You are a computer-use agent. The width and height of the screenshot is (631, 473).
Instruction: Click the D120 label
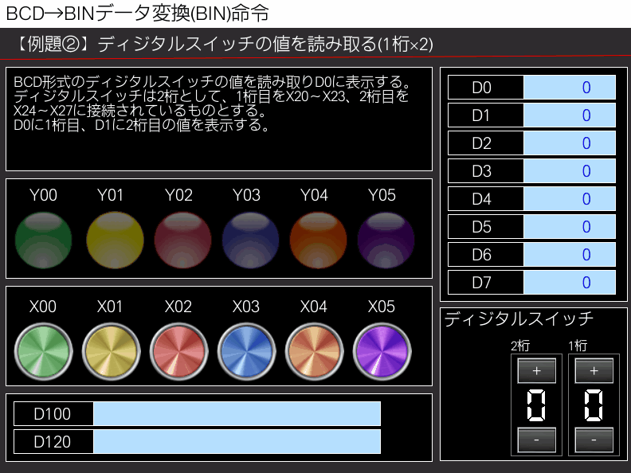53,442
